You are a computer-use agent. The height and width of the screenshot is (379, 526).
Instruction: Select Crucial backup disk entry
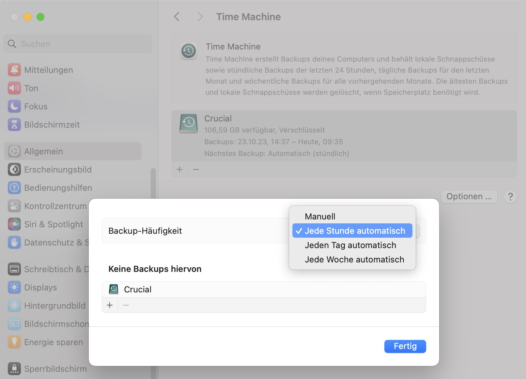click(344, 136)
